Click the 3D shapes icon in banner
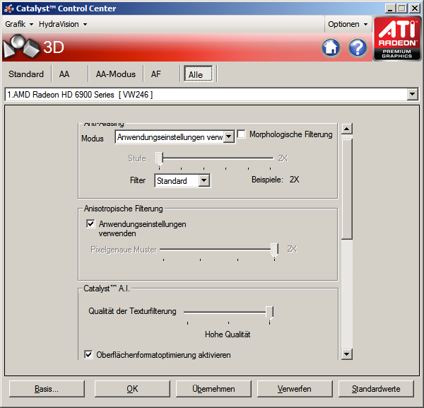 pos(21,46)
